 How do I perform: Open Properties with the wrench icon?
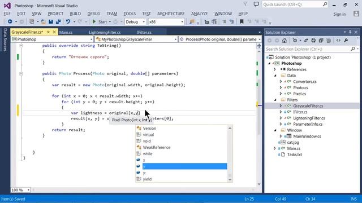coord(346,41)
